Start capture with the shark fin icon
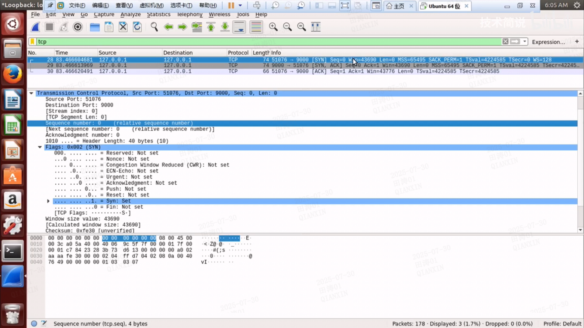 pyautogui.click(x=35, y=27)
